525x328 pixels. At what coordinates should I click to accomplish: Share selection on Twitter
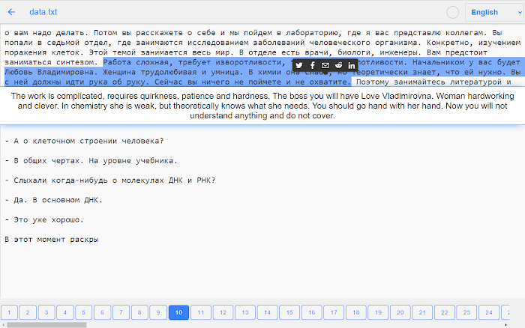point(299,66)
